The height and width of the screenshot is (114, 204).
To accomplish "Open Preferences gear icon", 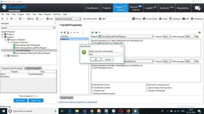I will click(197, 19).
